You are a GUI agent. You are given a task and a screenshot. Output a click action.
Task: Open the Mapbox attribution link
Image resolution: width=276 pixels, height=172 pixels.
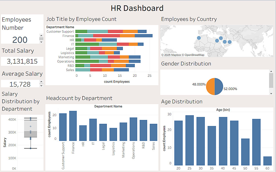click(171, 55)
